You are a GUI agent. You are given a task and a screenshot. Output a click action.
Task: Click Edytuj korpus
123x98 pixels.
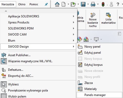coord(99,65)
